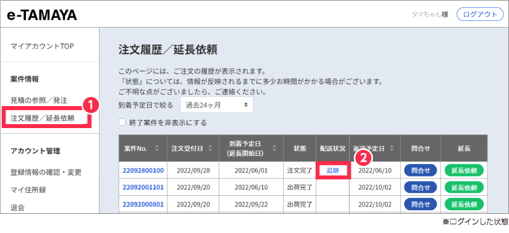Open the 過去24ヶ月 period dropdown

click(217, 105)
